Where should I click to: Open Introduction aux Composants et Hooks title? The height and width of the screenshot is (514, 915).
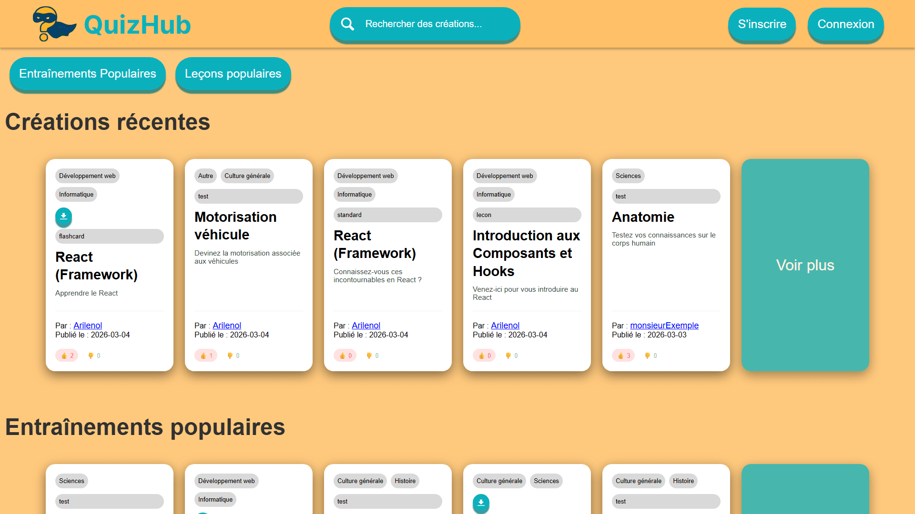point(526,253)
